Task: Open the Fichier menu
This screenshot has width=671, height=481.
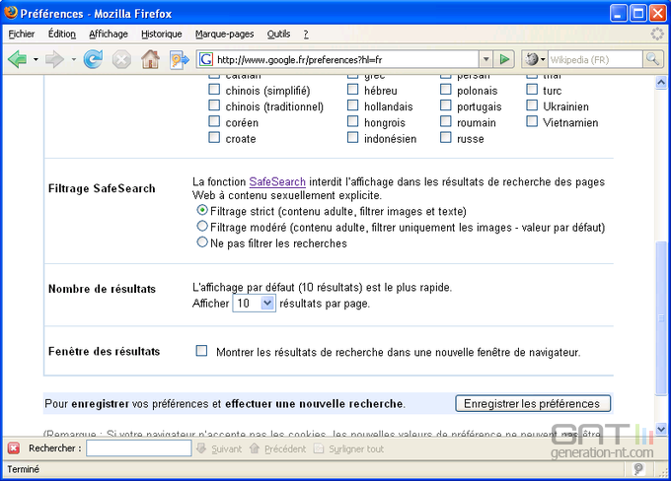Action: pyautogui.click(x=22, y=34)
